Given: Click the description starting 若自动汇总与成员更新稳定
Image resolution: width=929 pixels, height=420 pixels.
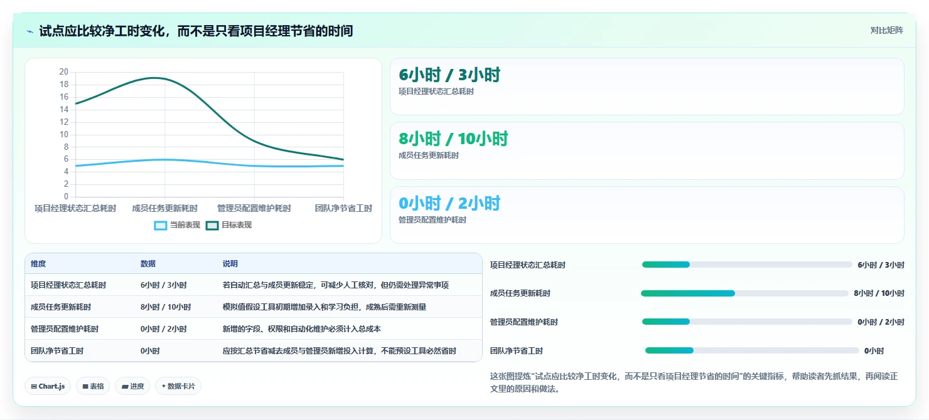Looking at the screenshot, I should point(336,285).
